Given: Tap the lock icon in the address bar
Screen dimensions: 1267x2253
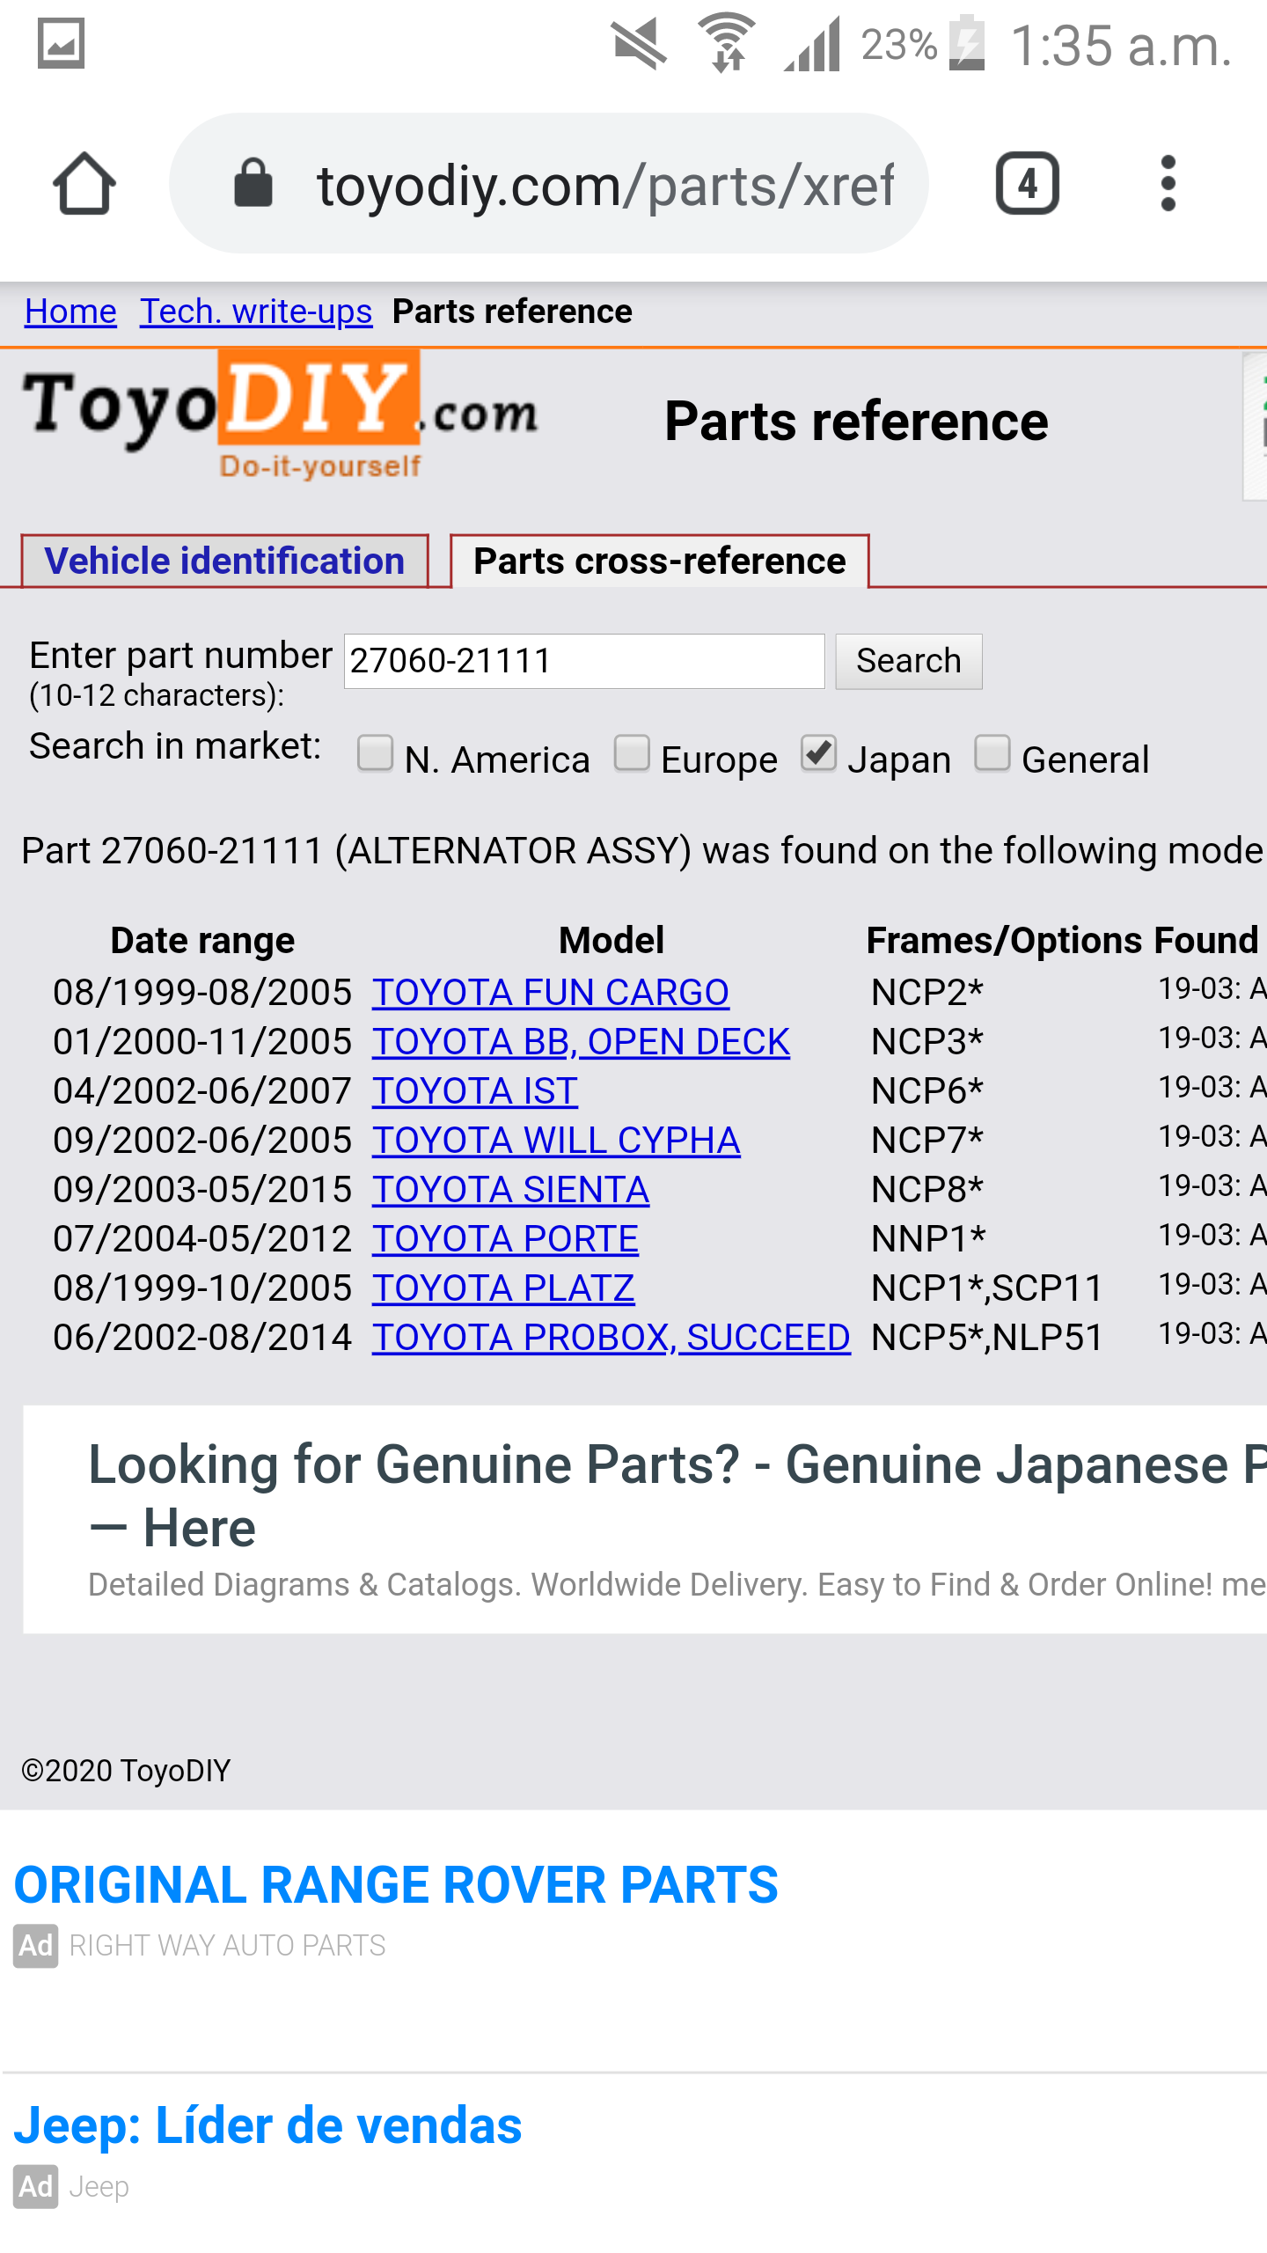Looking at the screenshot, I should (x=253, y=184).
